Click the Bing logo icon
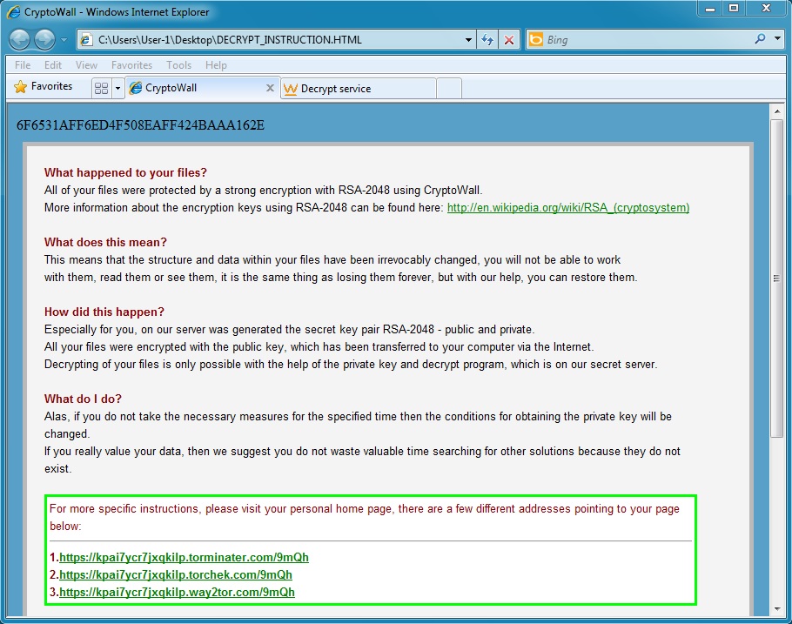Screen dimensions: 792x624 pos(535,39)
